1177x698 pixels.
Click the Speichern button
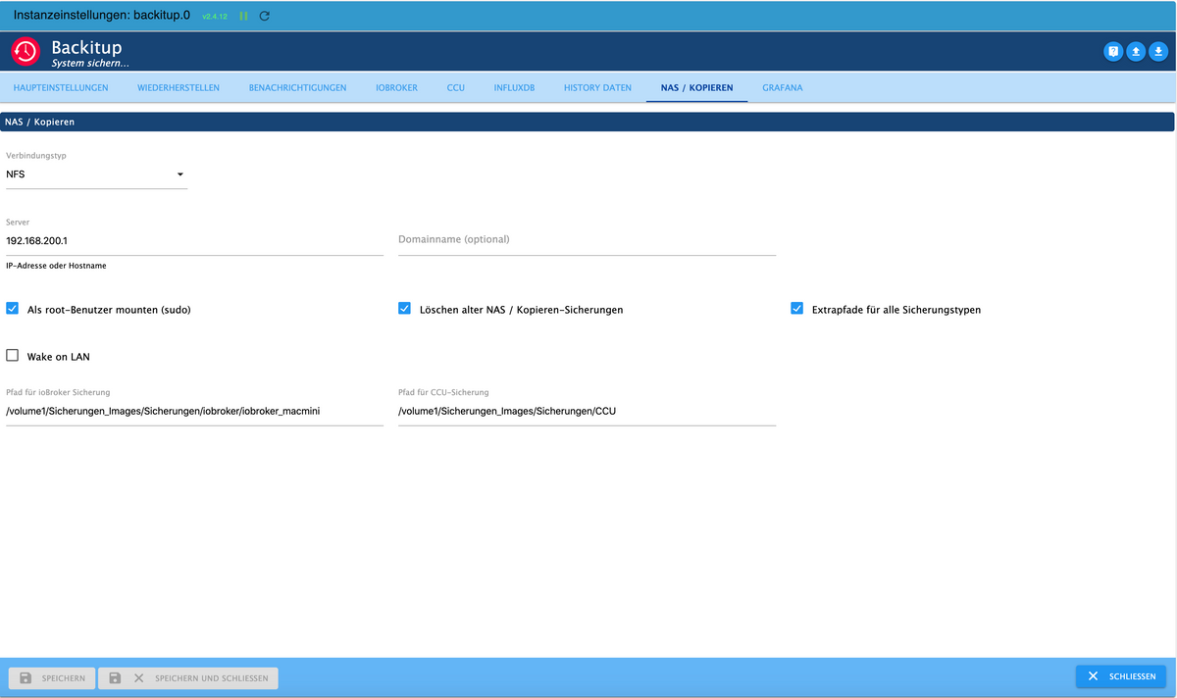(x=52, y=677)
